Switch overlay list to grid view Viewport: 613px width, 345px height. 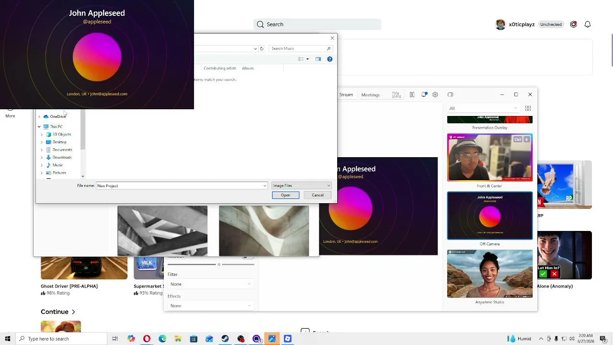[x=528, y=108]
